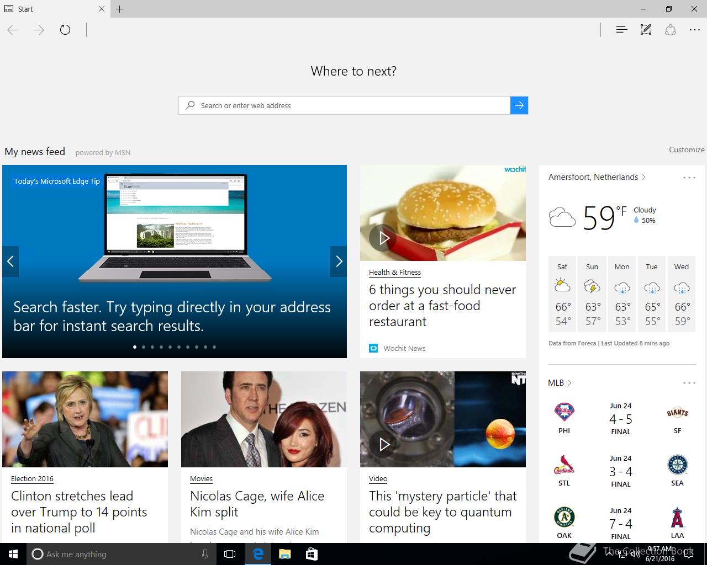Open 'mystery particle' quantum computing headline
Viewport: 707px width, 565px height.
pyautogui.click(x=443, y=512)
